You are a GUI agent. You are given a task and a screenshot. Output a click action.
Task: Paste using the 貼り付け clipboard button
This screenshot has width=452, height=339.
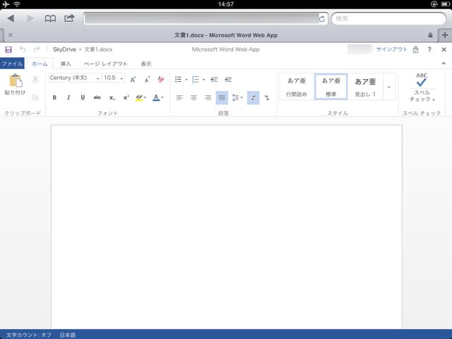tap(15, 85)
